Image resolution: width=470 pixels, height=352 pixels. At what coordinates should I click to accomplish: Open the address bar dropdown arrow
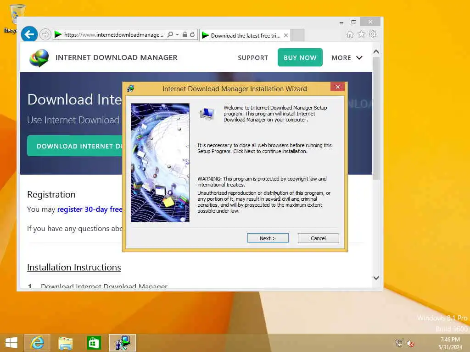point(178,35)
